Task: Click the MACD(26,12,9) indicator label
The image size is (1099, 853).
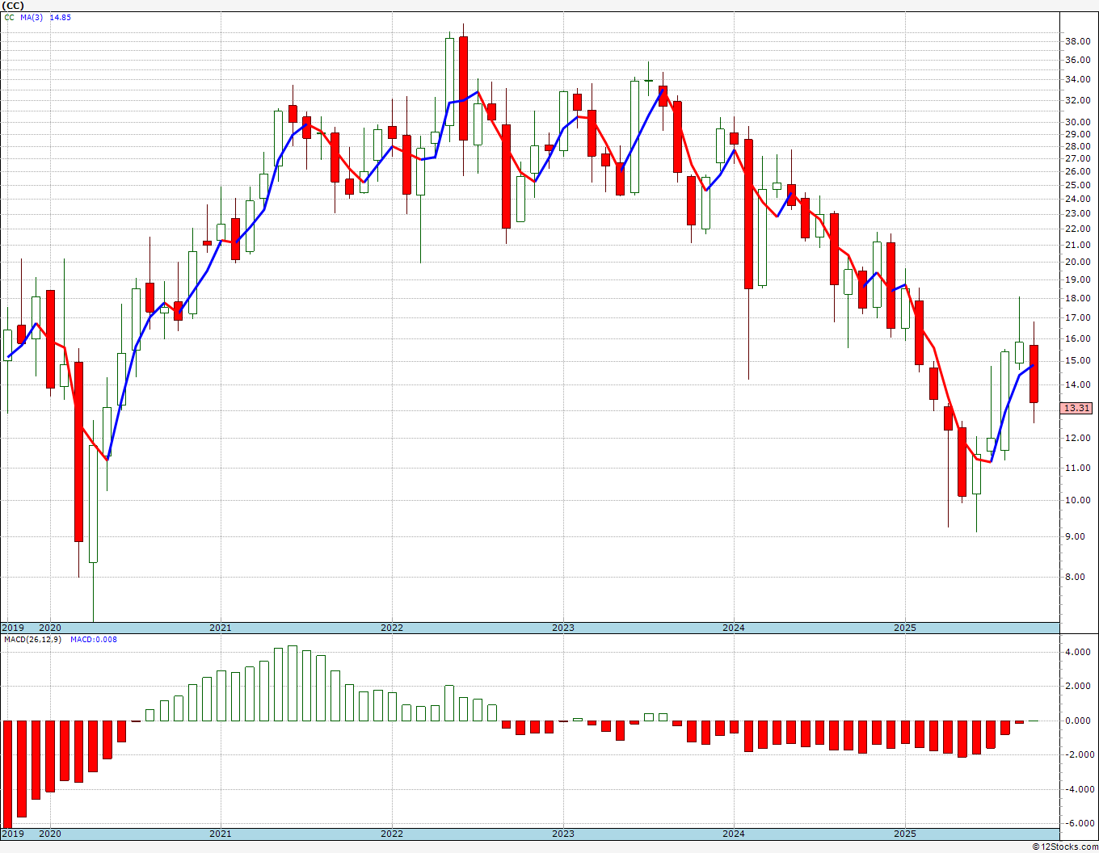Action: (32, 640)
